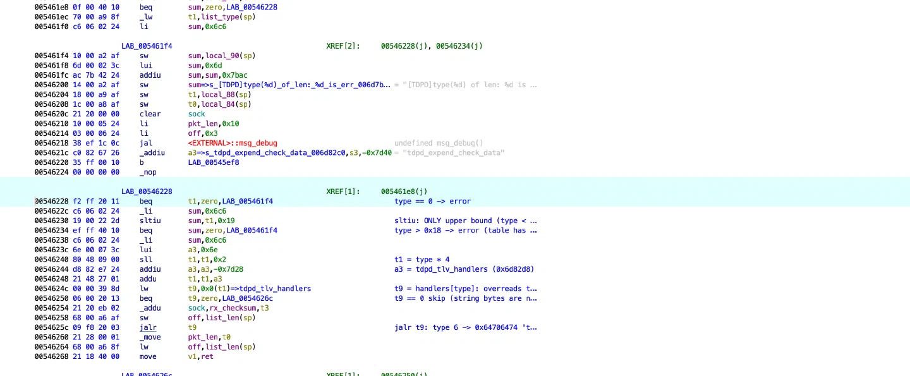The image size is (910, 376).
Task: Click the sltiu mnemonic at 00546230
Action: coord(150,221)
